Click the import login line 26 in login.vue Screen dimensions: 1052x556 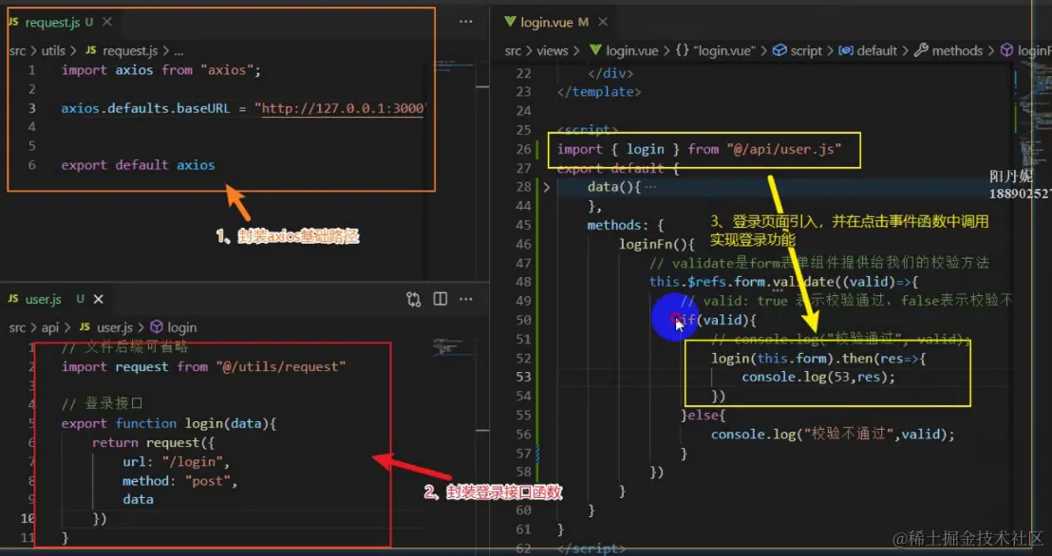(699, 149)
